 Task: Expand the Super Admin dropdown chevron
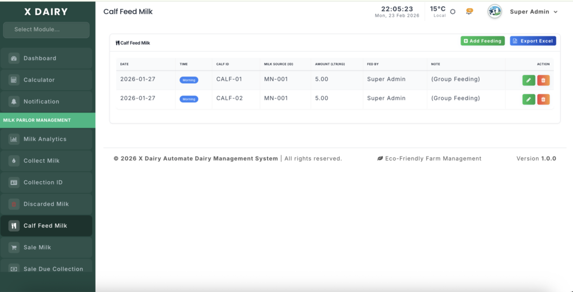[555, 12]
